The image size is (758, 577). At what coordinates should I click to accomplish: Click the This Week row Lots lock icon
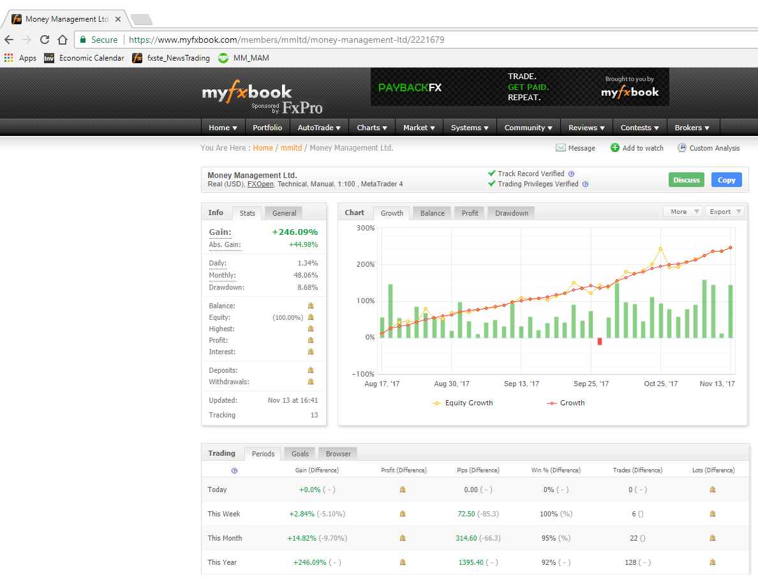[x=713, y=514]
